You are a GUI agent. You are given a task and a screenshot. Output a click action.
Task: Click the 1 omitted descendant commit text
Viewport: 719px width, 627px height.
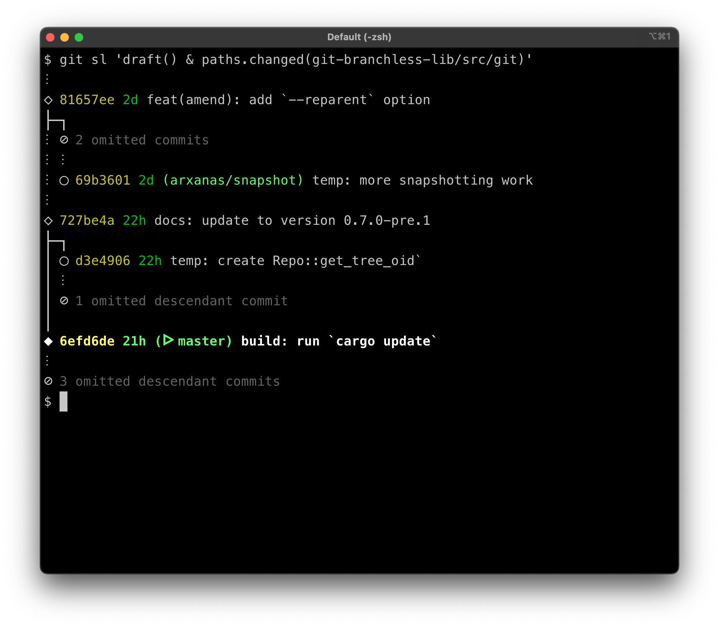click(182, 301)
